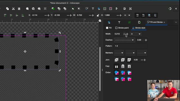Select the miter join style
This screenshot has width=180, height=101.
(129, 60)
